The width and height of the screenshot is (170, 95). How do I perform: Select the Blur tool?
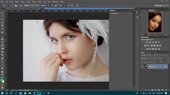coord(2,52)
